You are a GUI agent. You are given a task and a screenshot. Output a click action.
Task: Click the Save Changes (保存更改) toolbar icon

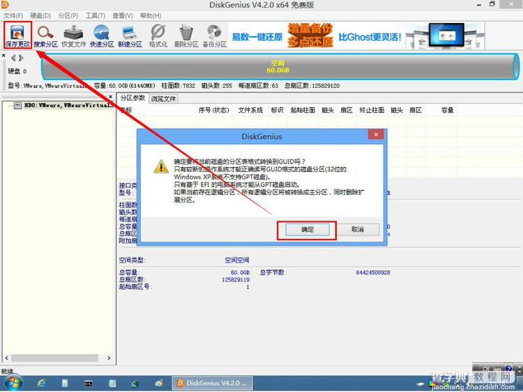point(17,35)
